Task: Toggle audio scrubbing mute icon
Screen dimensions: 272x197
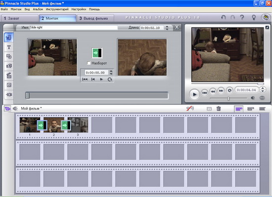Action: (190, 108)
